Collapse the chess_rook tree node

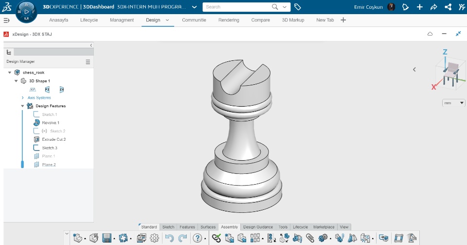coord(10,73)
